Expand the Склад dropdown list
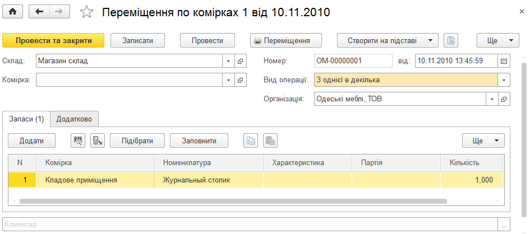This screenshot has height=234, width=530. [228, 61]
